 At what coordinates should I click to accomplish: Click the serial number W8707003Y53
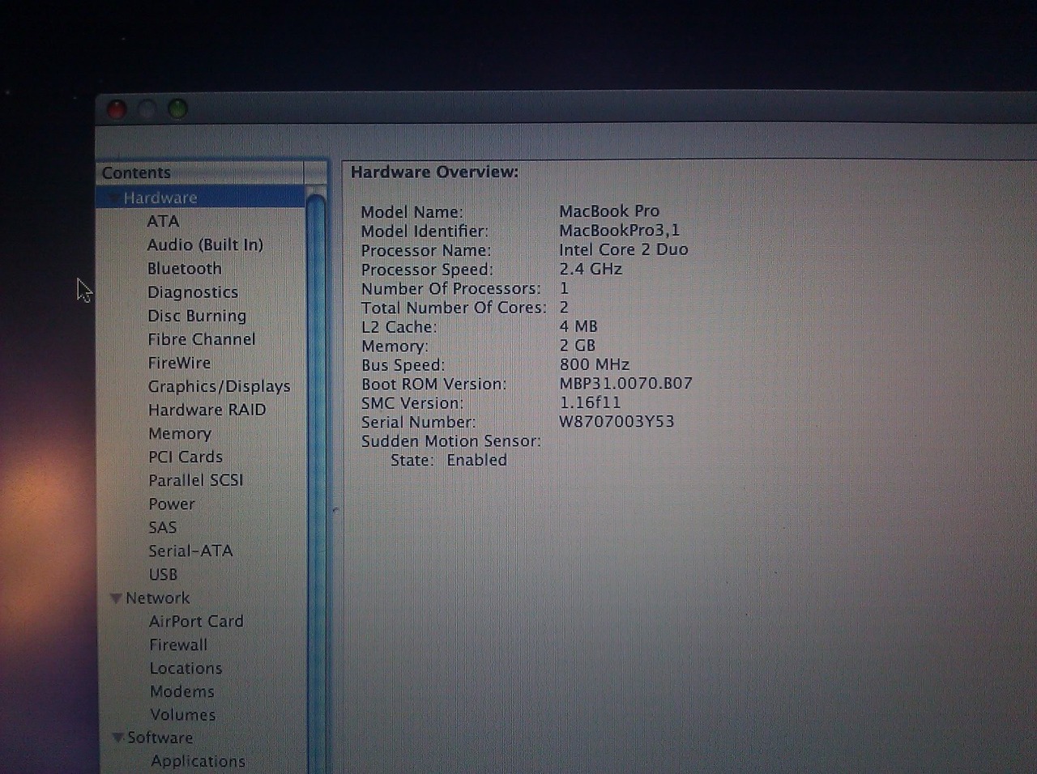(x=617, y=422)
